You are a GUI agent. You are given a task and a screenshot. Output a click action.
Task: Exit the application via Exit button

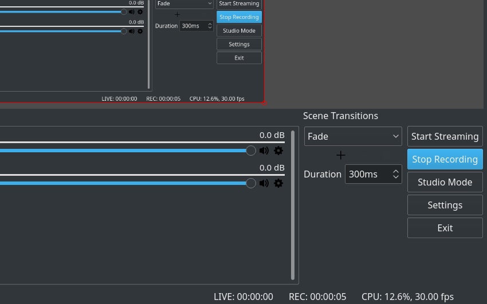pos(445,228)
